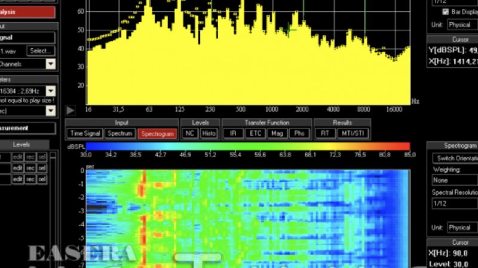Click the red Analysis header button
This screenshot has height=268, width=478.
point(27,12)
